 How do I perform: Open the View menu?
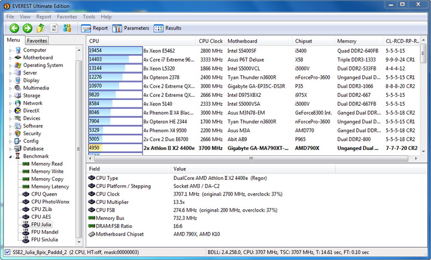tap(25, 17)
